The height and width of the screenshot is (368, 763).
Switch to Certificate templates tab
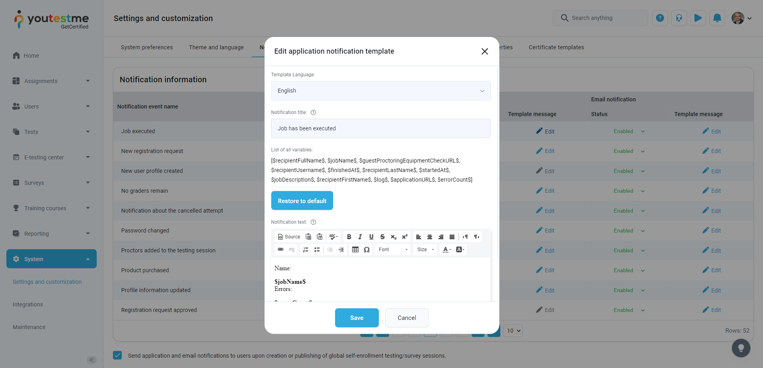coord(556,47)
